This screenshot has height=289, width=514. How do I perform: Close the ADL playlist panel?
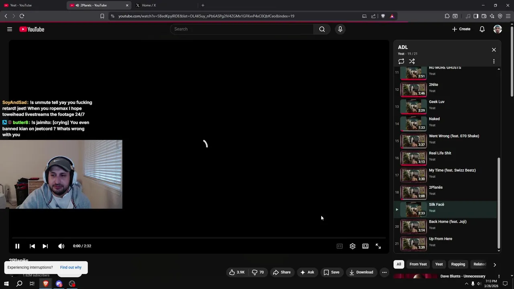tap(494, 50)
